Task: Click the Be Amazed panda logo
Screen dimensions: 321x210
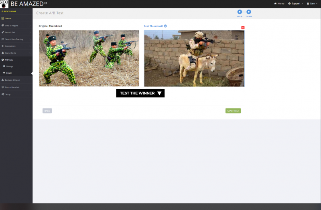Action: pyautogui.click(x=4, y=4)
